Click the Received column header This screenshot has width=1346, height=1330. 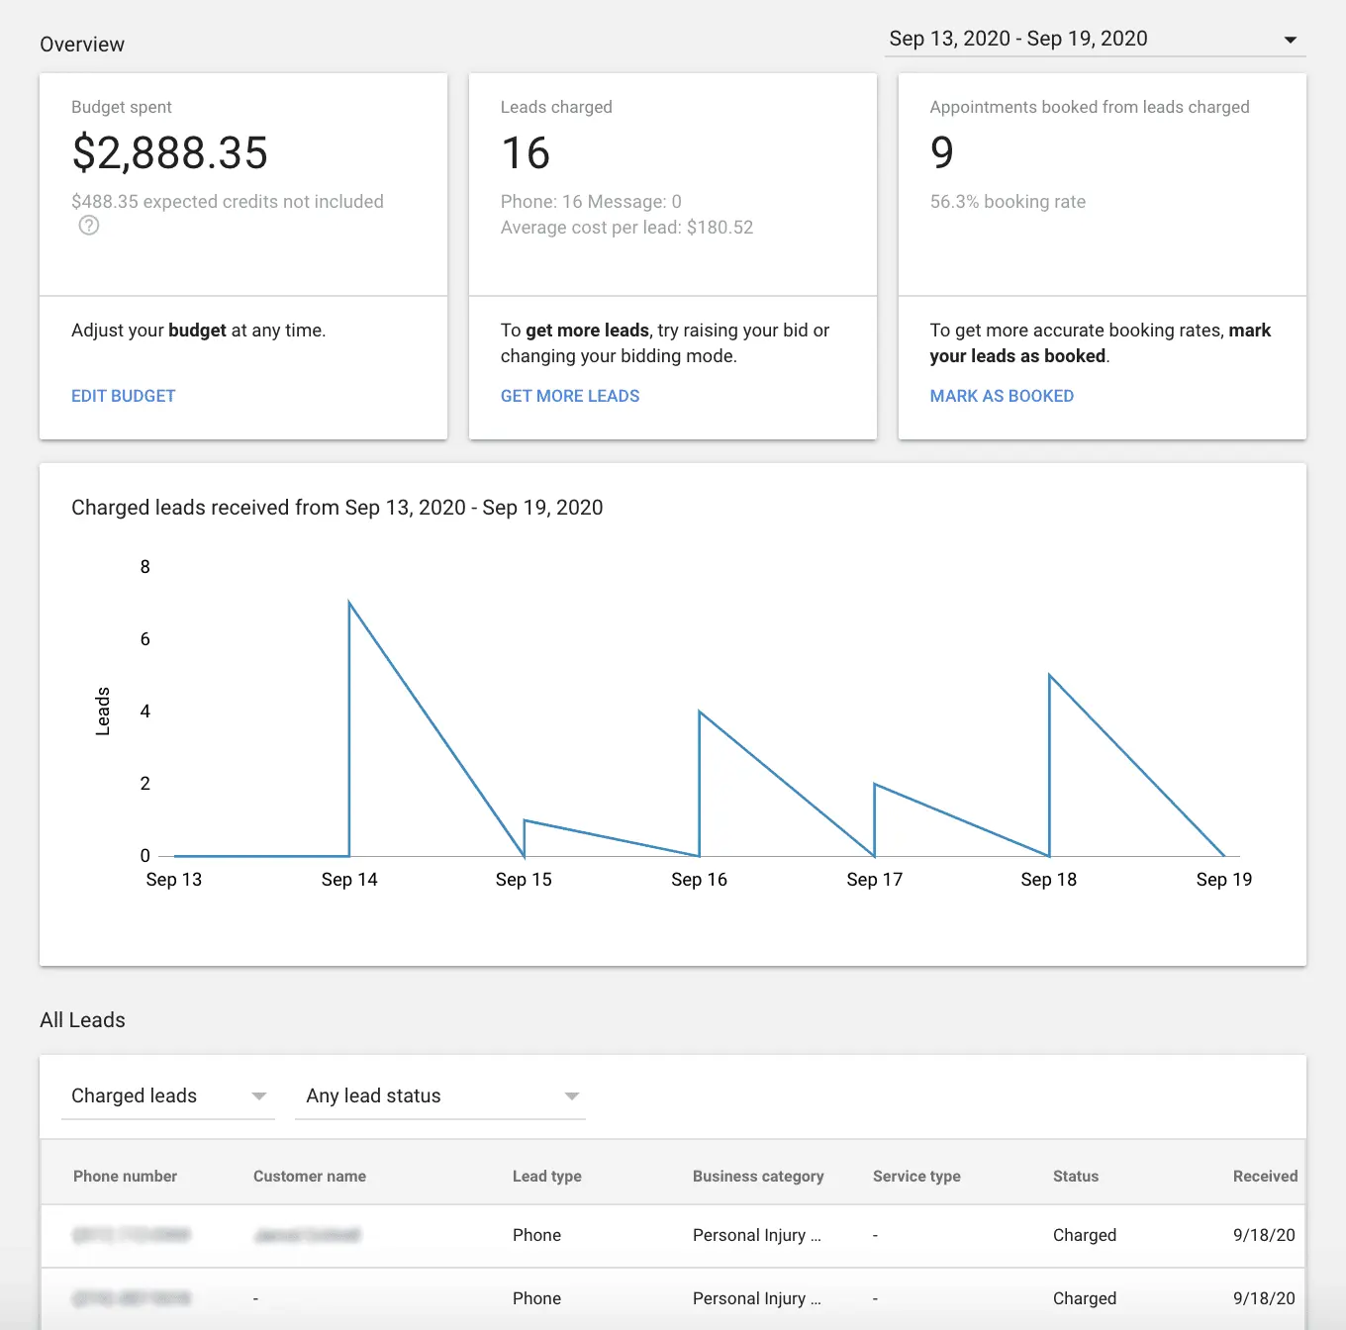(1265, 1177)
